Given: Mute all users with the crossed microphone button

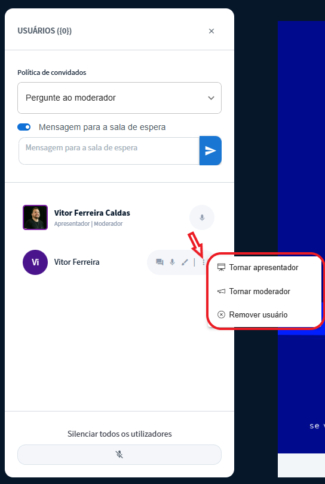Looking at the screenshot, I should [x=119, y=455].
